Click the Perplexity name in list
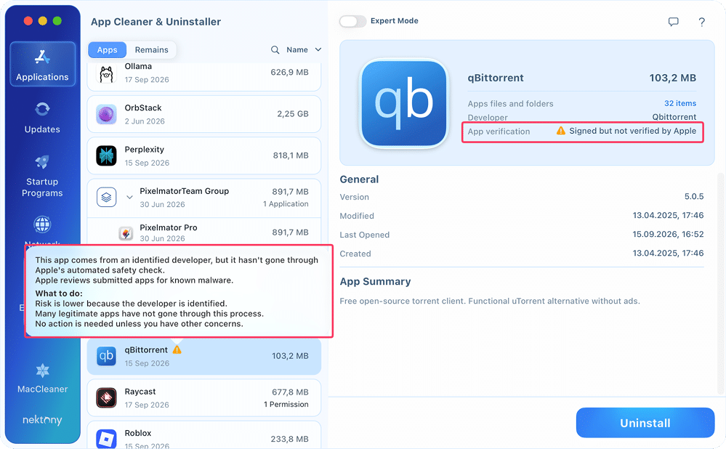Viewport: 726px width, 449px height. point(144,150)
